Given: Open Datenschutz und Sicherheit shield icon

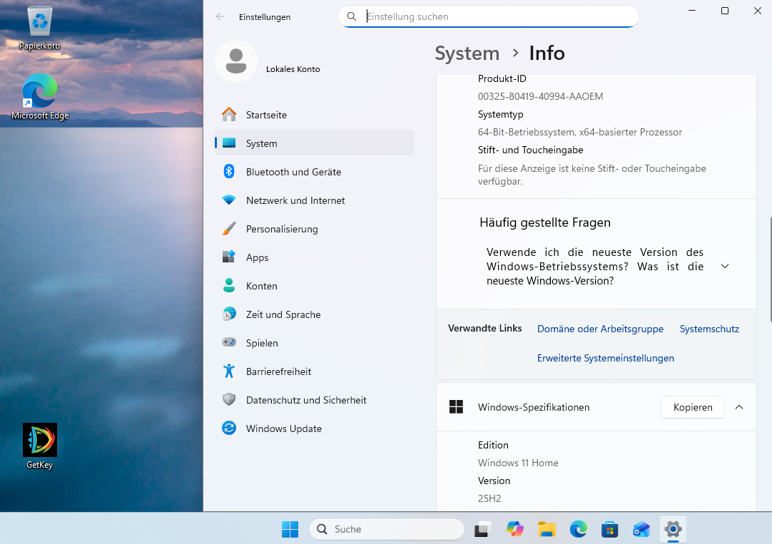Looking at the screenshot, I should click(230, 400).
